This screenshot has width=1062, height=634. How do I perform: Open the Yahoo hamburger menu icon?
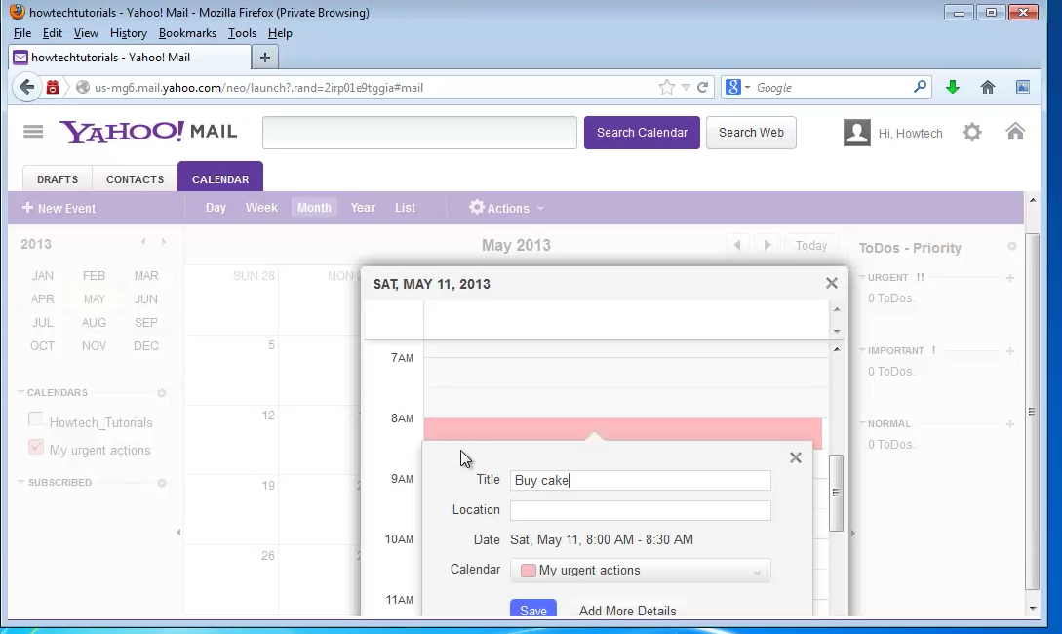tap(33, 132)
